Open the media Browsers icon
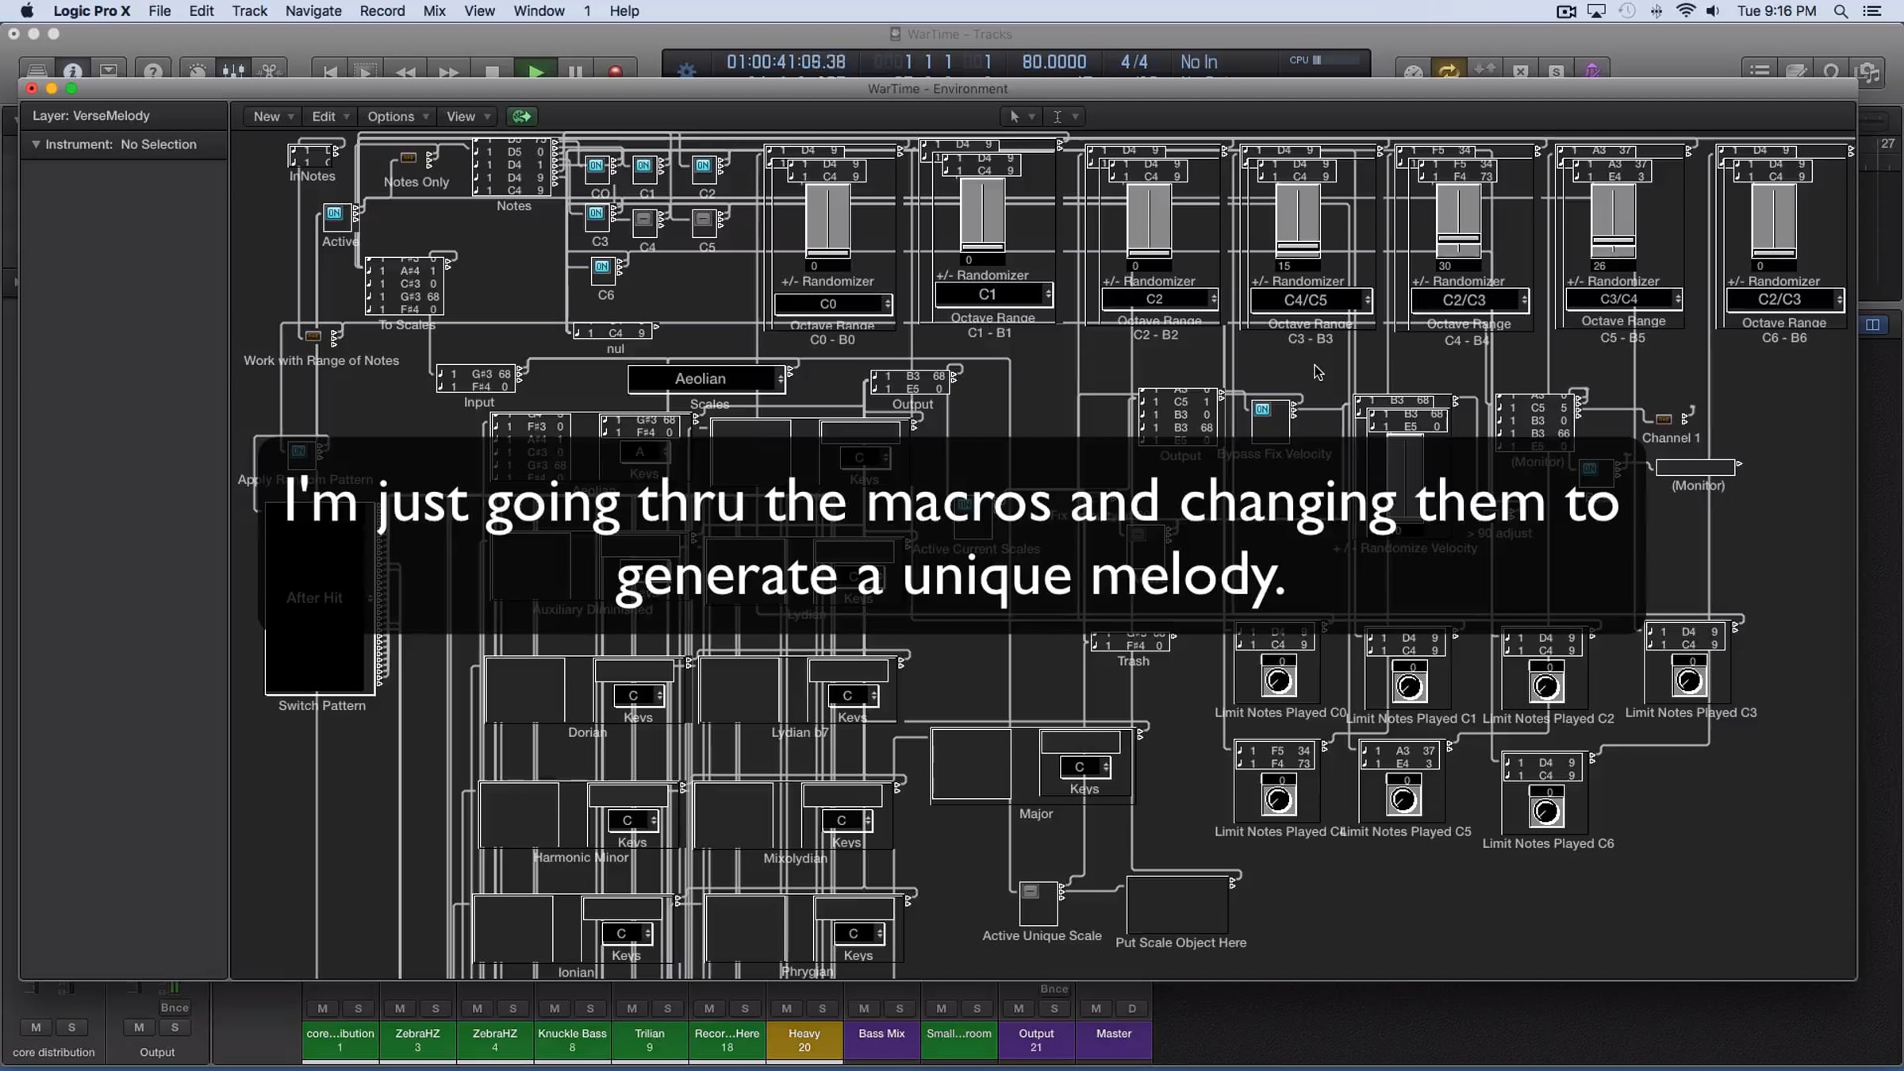 pyautogui.click(x=1869, y=71)
